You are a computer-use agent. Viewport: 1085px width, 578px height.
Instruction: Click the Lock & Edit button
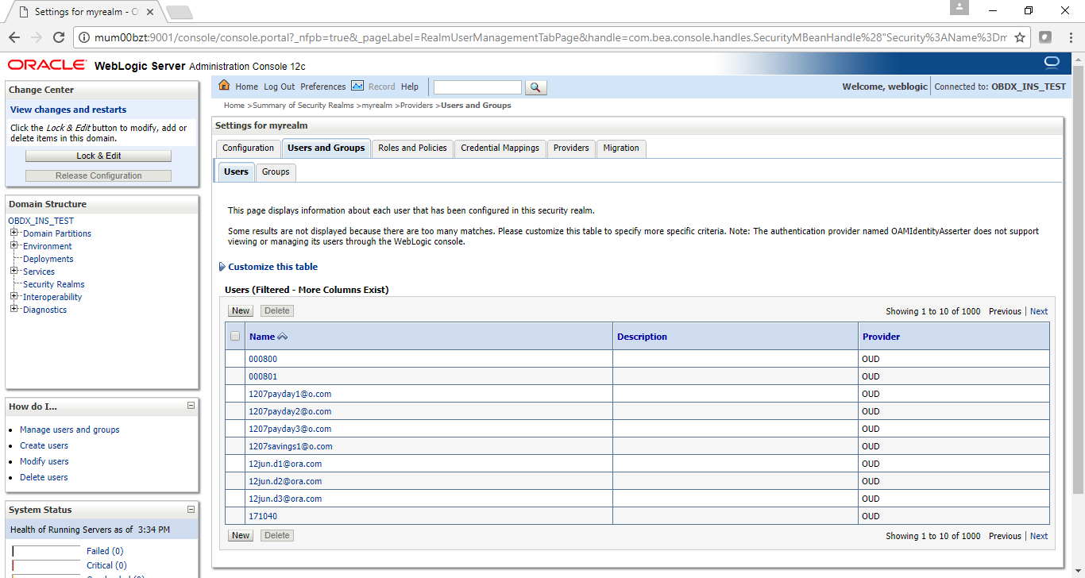pos(98,156)
